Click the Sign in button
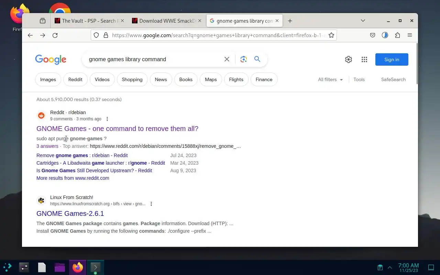Image resolution: width=440 pixels, height=275 pixels. click(392, 59)
